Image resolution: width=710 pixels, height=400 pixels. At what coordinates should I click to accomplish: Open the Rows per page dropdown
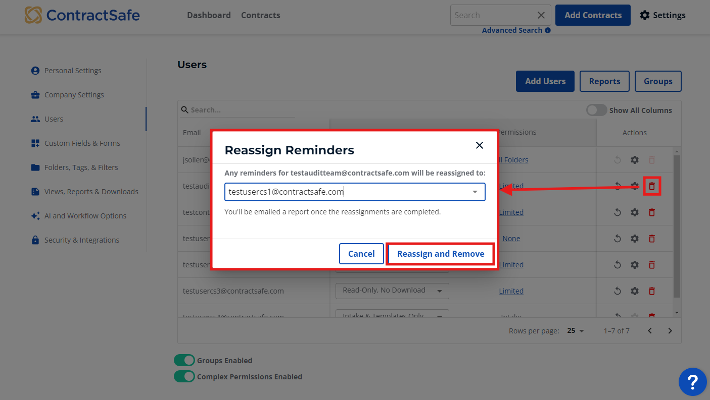[576, 331]
